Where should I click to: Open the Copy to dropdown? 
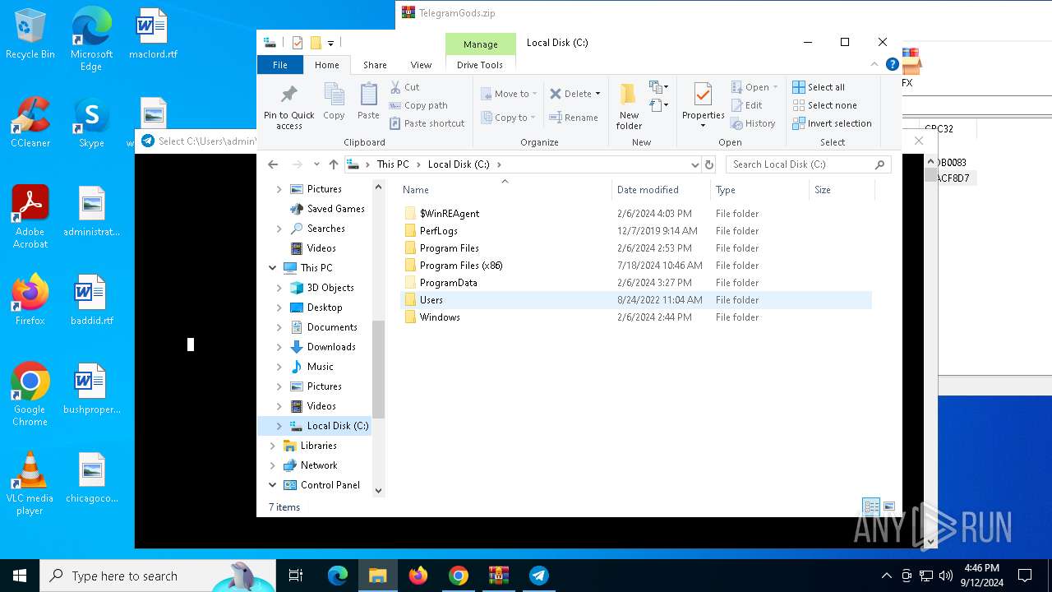click(510, 118)
